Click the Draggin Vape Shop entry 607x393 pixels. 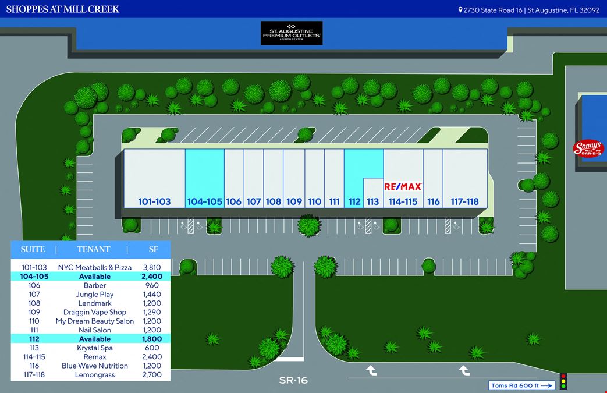click(x=95, y=312)
